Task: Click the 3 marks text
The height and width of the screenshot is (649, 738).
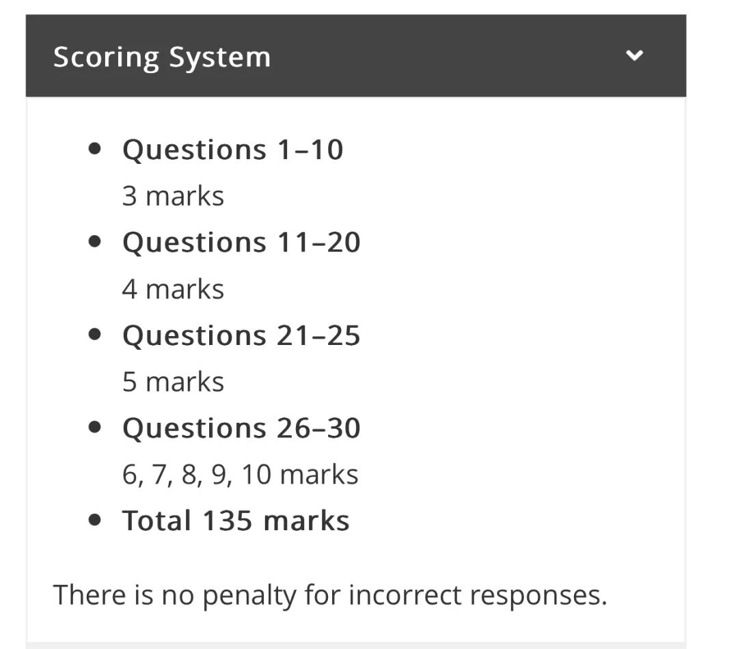Action: point(173,196)
